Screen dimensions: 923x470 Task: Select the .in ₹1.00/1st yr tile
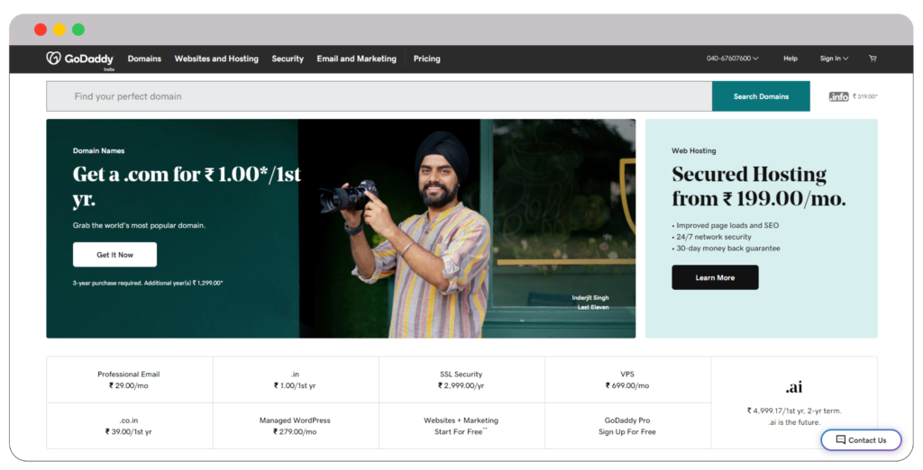coord(295,379)
